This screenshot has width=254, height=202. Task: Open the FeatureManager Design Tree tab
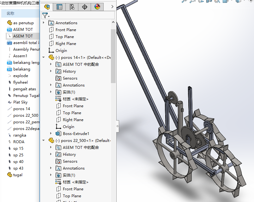[47, 7]
